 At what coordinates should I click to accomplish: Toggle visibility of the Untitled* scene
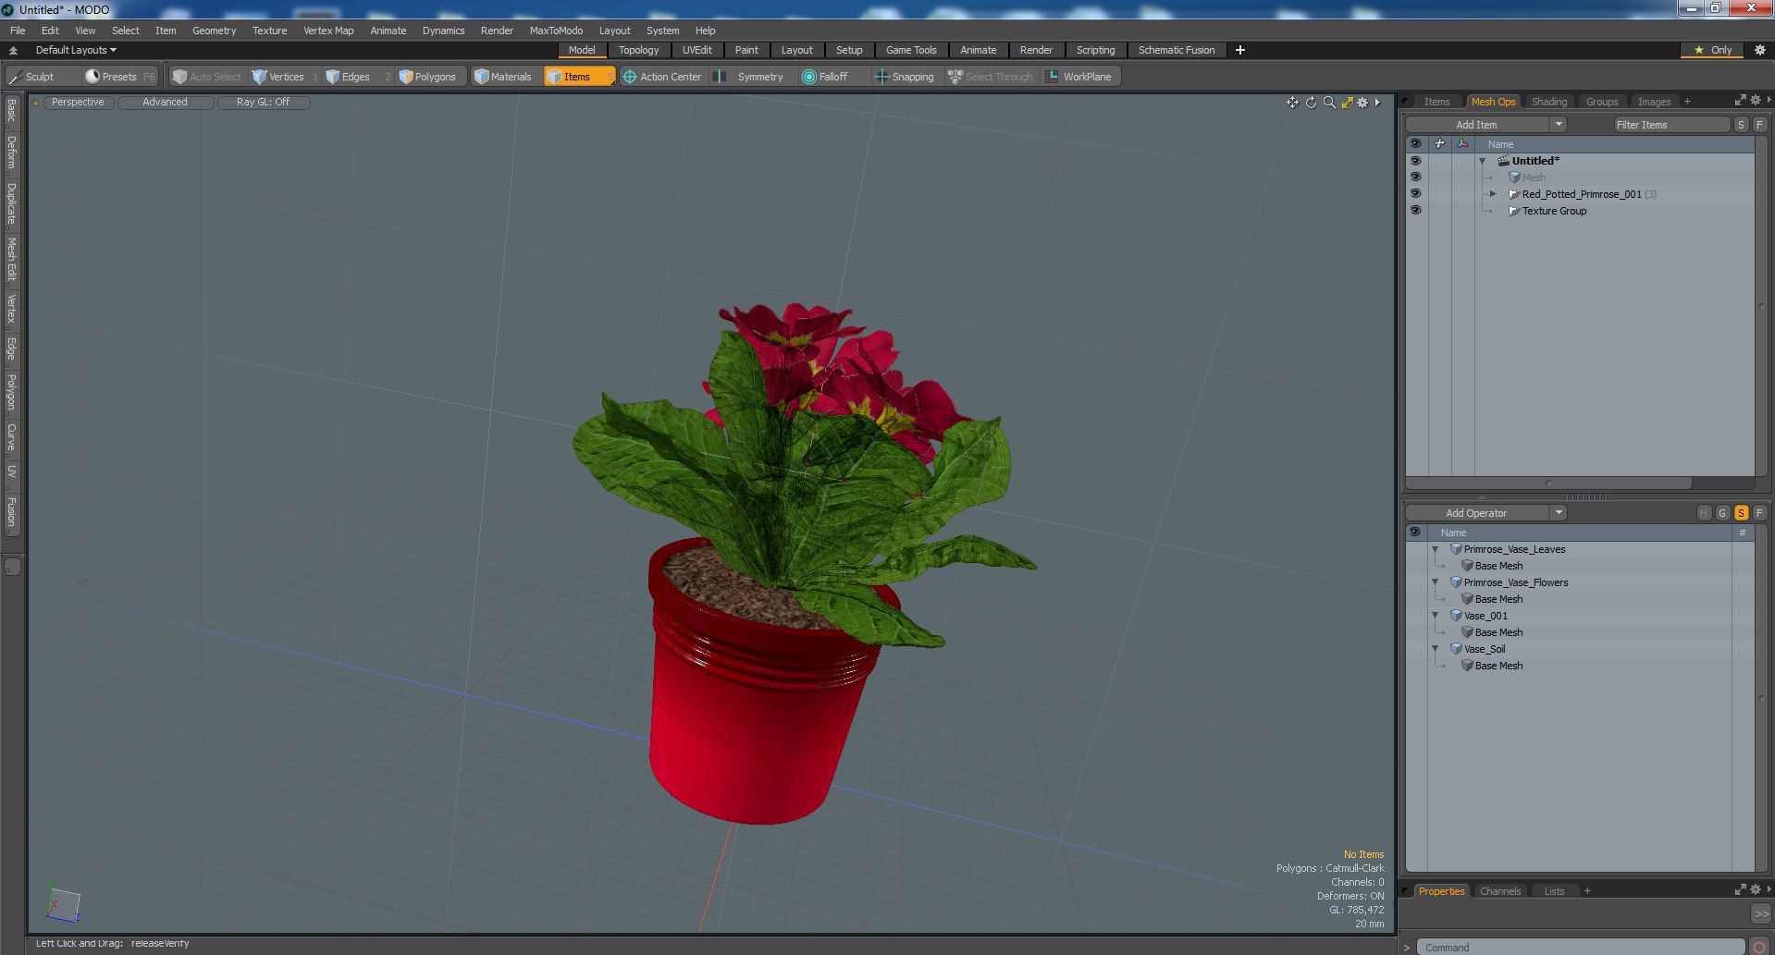point(1415,161)
